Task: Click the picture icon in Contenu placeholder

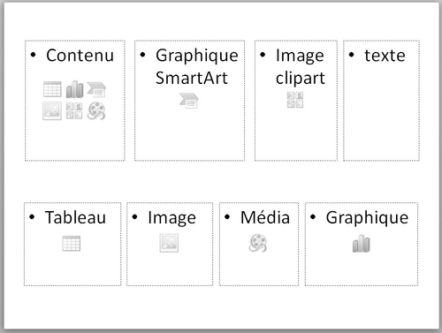Action: click(x=52, y=110)
